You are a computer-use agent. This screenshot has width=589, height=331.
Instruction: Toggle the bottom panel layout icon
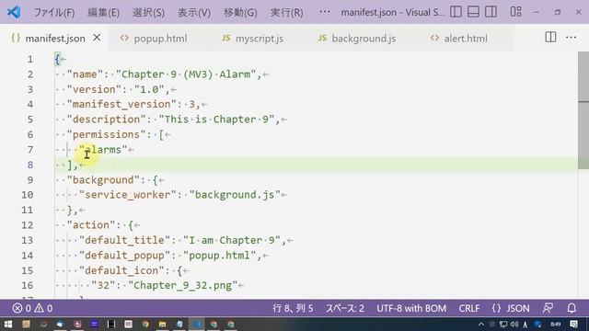473,12
